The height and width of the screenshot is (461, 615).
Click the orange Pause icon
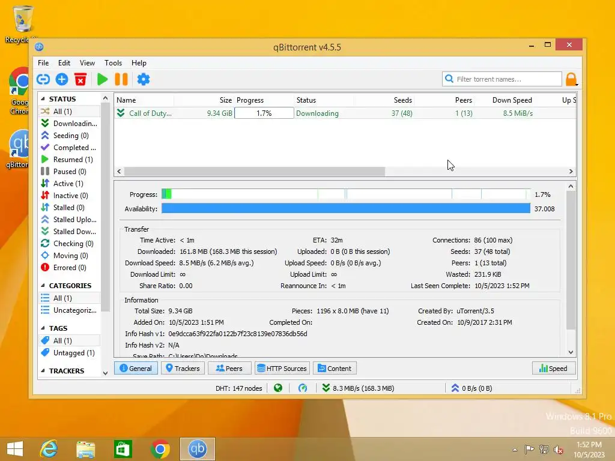coord(121,80)
